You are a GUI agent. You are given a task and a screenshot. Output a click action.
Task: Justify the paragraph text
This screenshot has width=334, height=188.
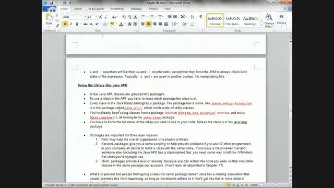pyautogui.click(x=160, y=24)
